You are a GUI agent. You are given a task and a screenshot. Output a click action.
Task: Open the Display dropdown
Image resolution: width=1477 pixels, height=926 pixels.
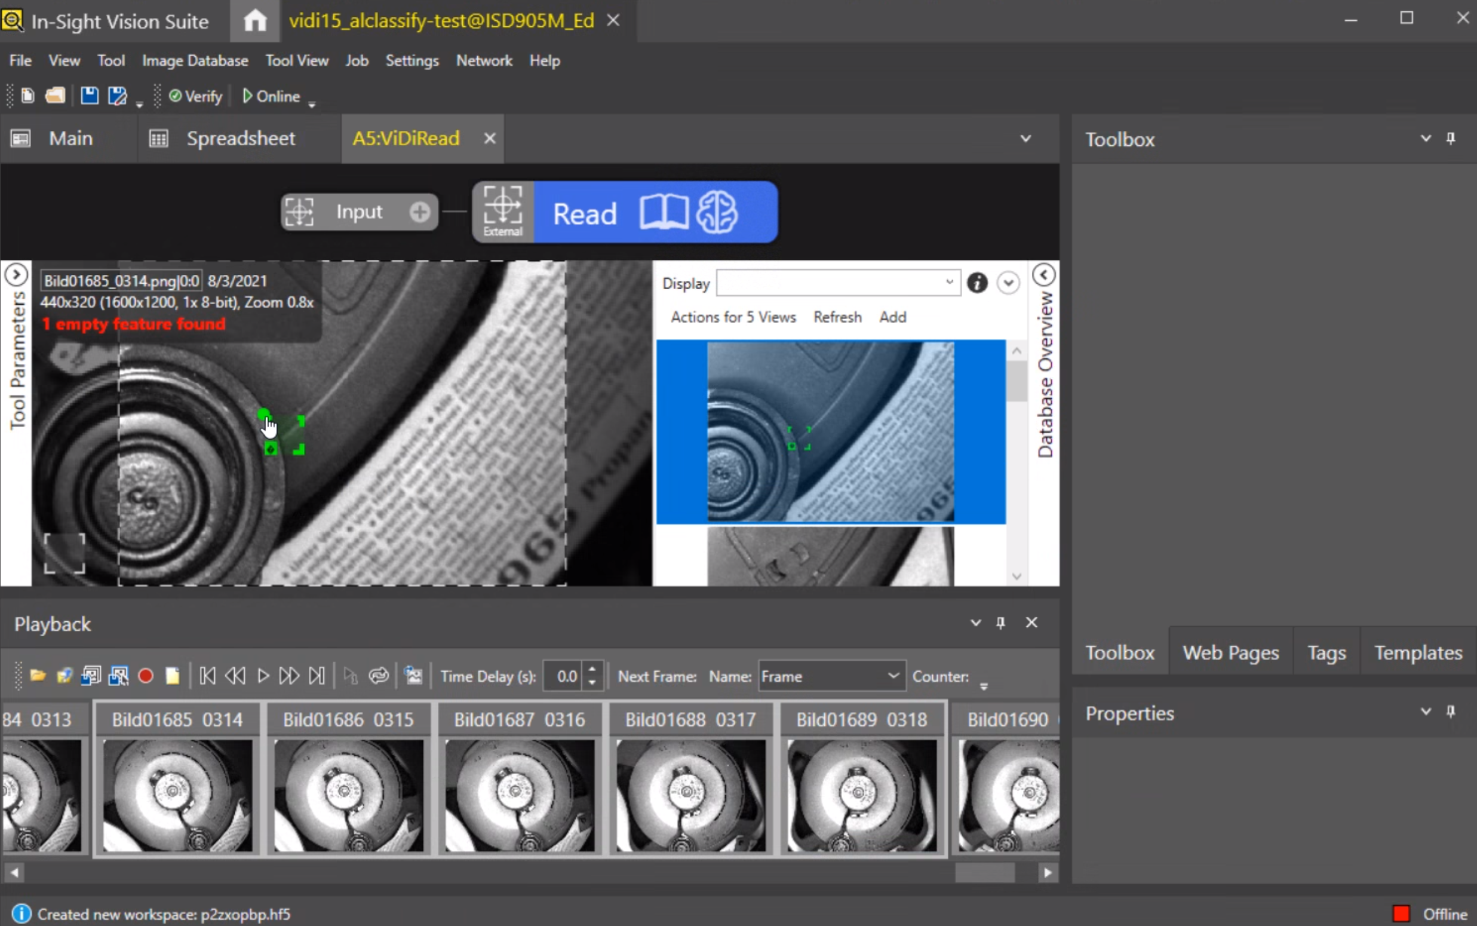tap(949, 283)
